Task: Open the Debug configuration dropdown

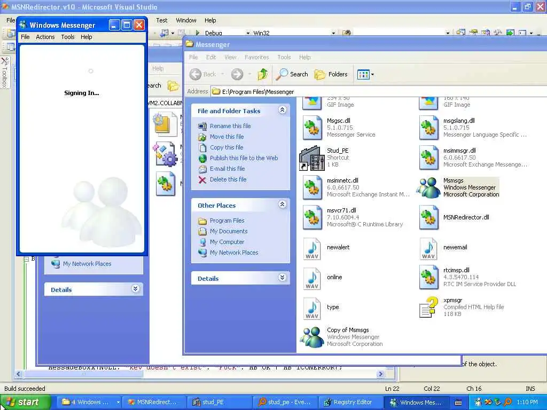Action: click(248, 33)
